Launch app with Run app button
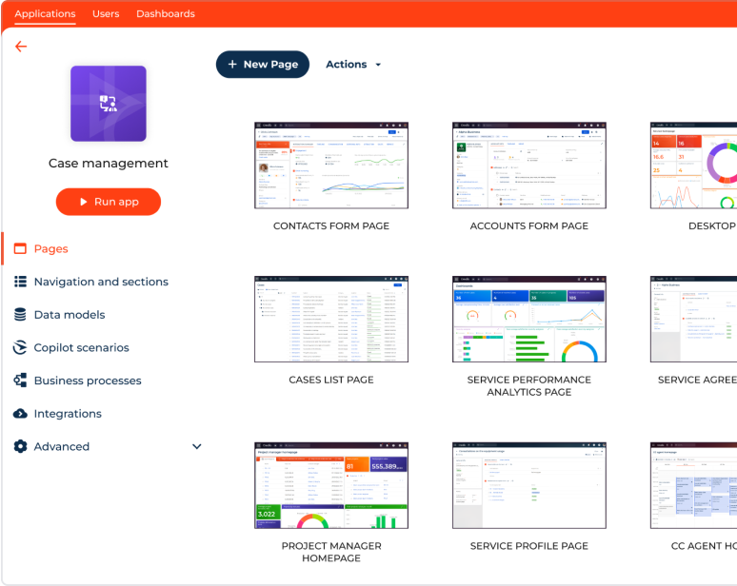The width and height of the screenshot is (737, 586). pos(109,202)
